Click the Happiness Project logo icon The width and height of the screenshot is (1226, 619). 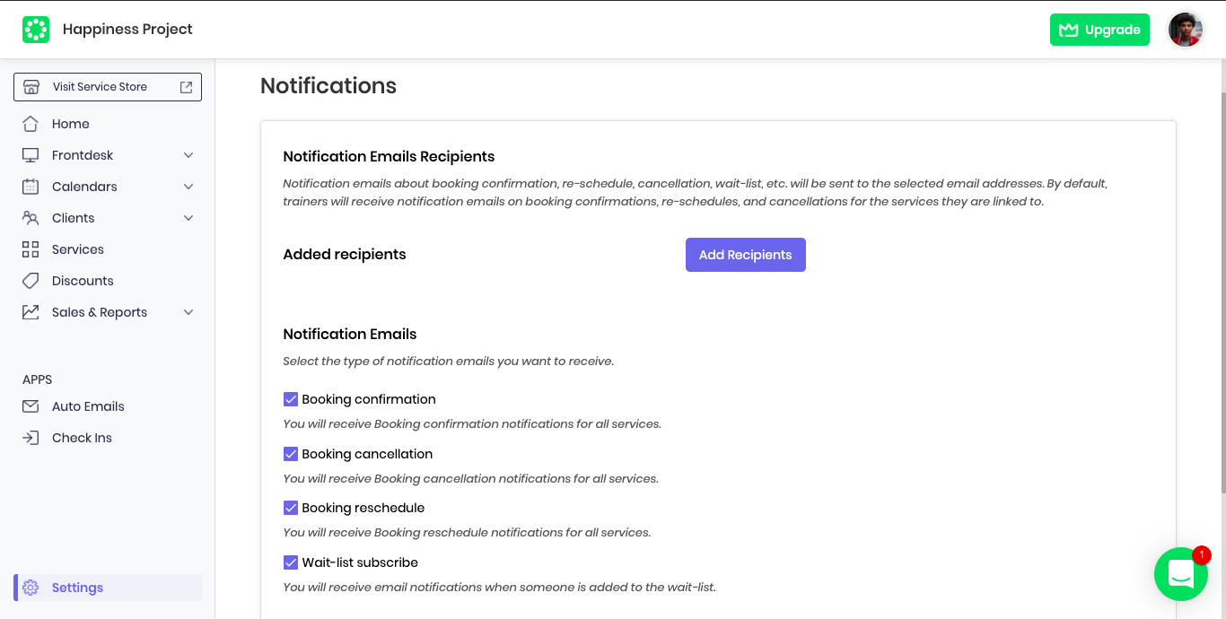(x=36, y=30)
